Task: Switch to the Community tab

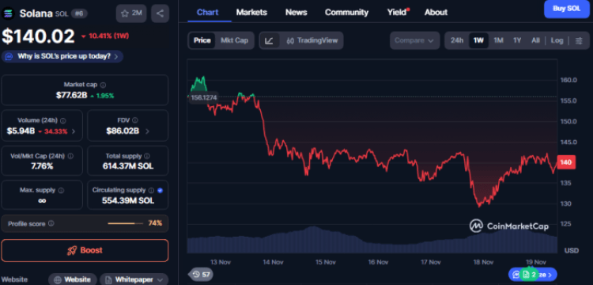Action: 346,12
